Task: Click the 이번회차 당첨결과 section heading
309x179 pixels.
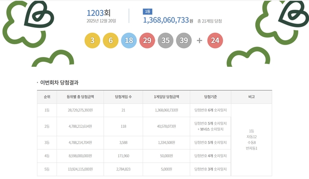Action: [x=59, y=83]
